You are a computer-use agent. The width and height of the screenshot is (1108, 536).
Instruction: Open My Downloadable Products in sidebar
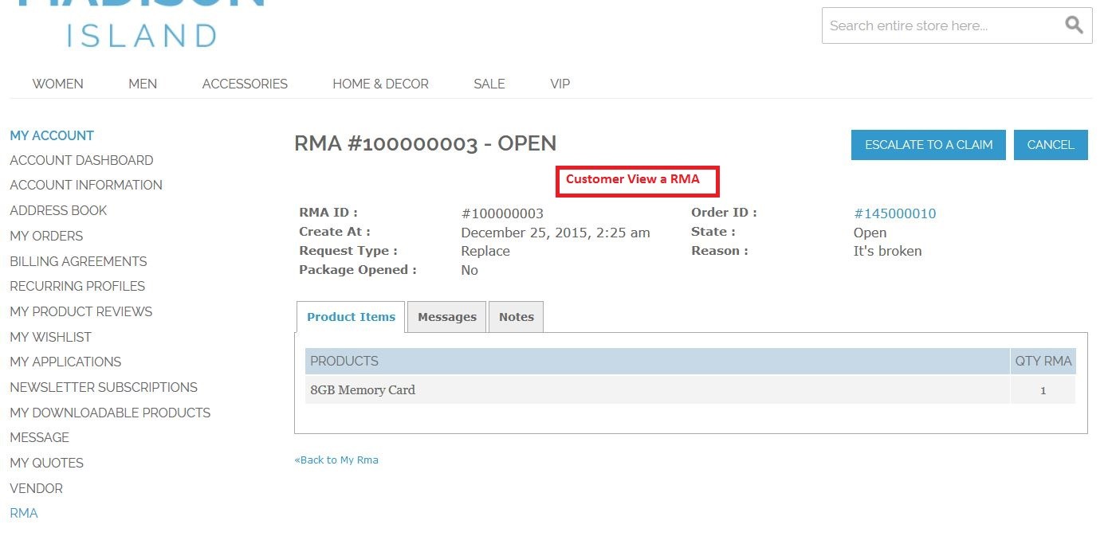110,413
